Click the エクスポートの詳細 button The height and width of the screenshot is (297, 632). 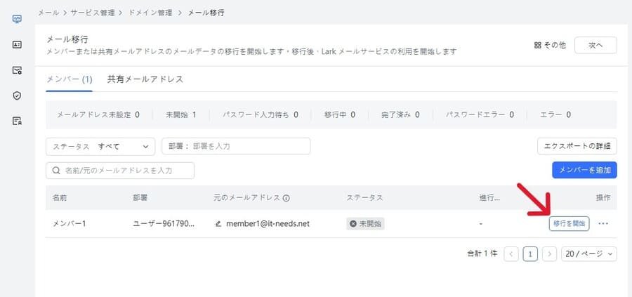coord(577,146)
